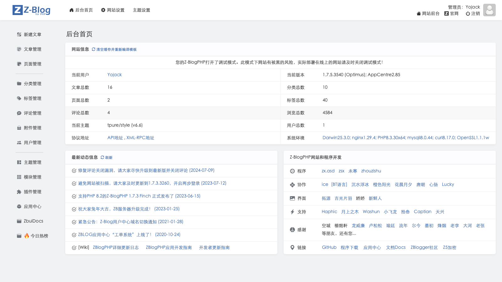Open ZBlogPHP应用开发指南 link
The image size is (502, 282).
pos(169,248)
